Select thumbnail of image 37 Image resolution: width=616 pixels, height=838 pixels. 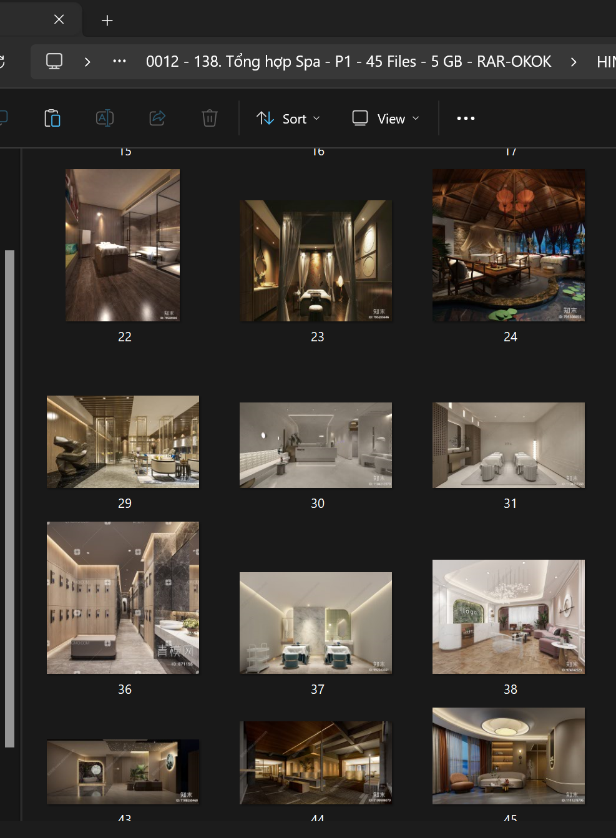316,623
